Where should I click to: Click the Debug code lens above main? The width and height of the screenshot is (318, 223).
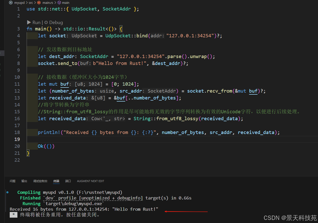tap(54, 23)
